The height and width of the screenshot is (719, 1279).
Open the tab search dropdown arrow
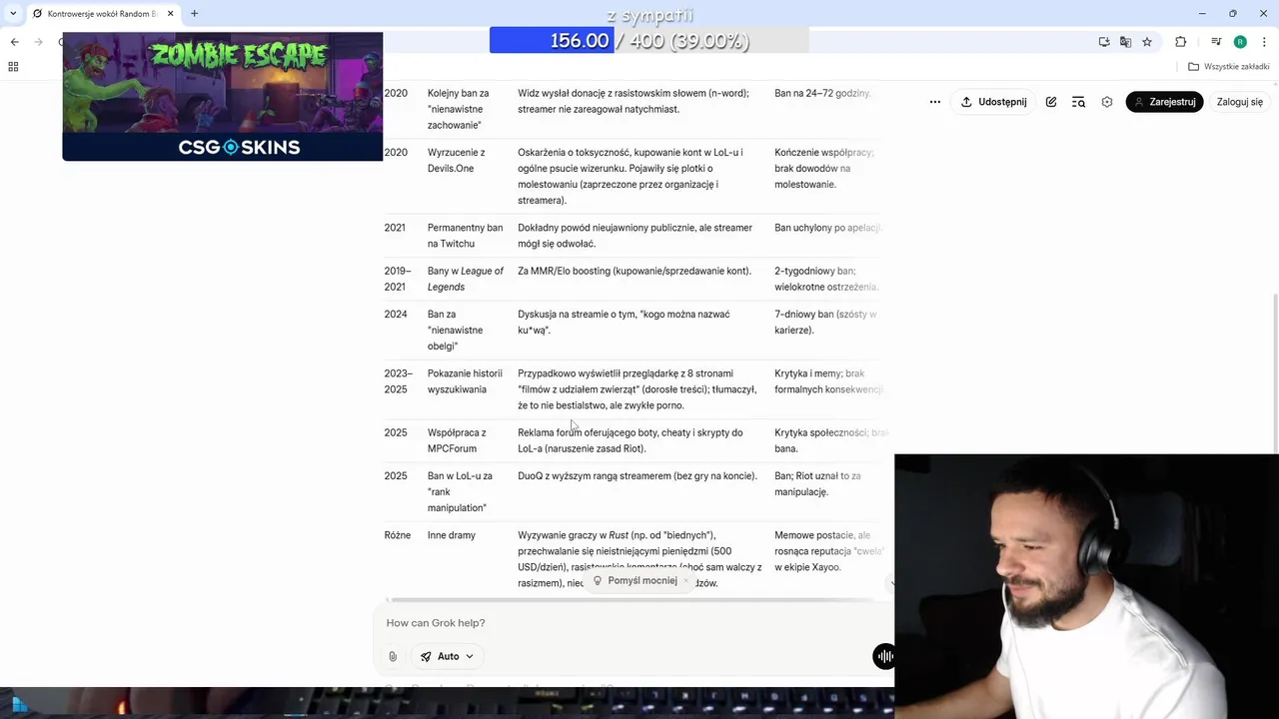coord(13,14)
